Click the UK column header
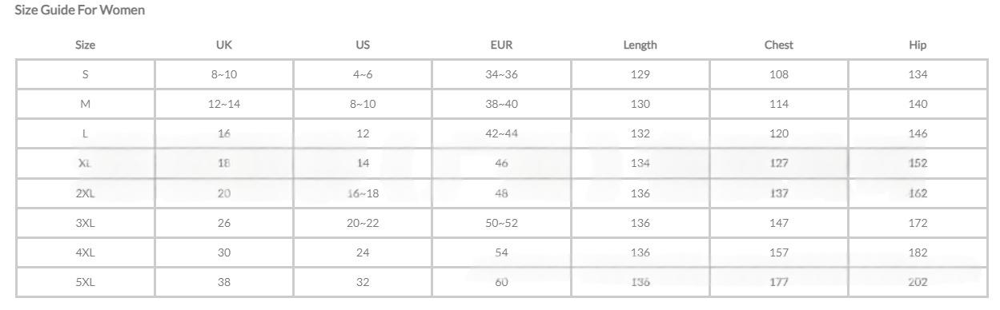 (x=224, y=45)
